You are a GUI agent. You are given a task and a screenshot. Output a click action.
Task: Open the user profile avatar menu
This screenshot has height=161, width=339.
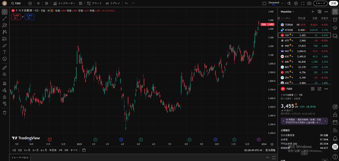tap(5, 3)
